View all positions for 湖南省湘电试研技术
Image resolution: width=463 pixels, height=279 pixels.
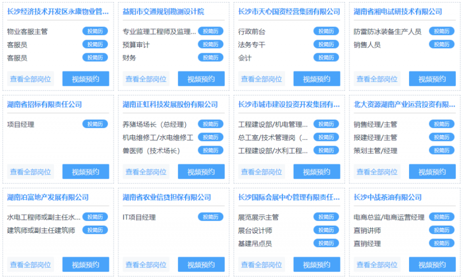tap(377, 79)
